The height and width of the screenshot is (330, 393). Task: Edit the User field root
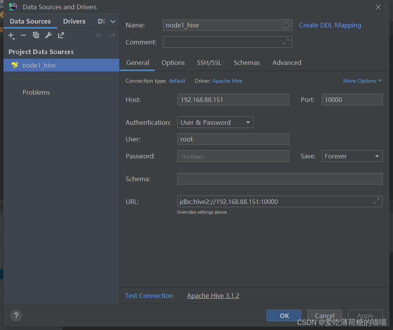[x=233, y=139]
